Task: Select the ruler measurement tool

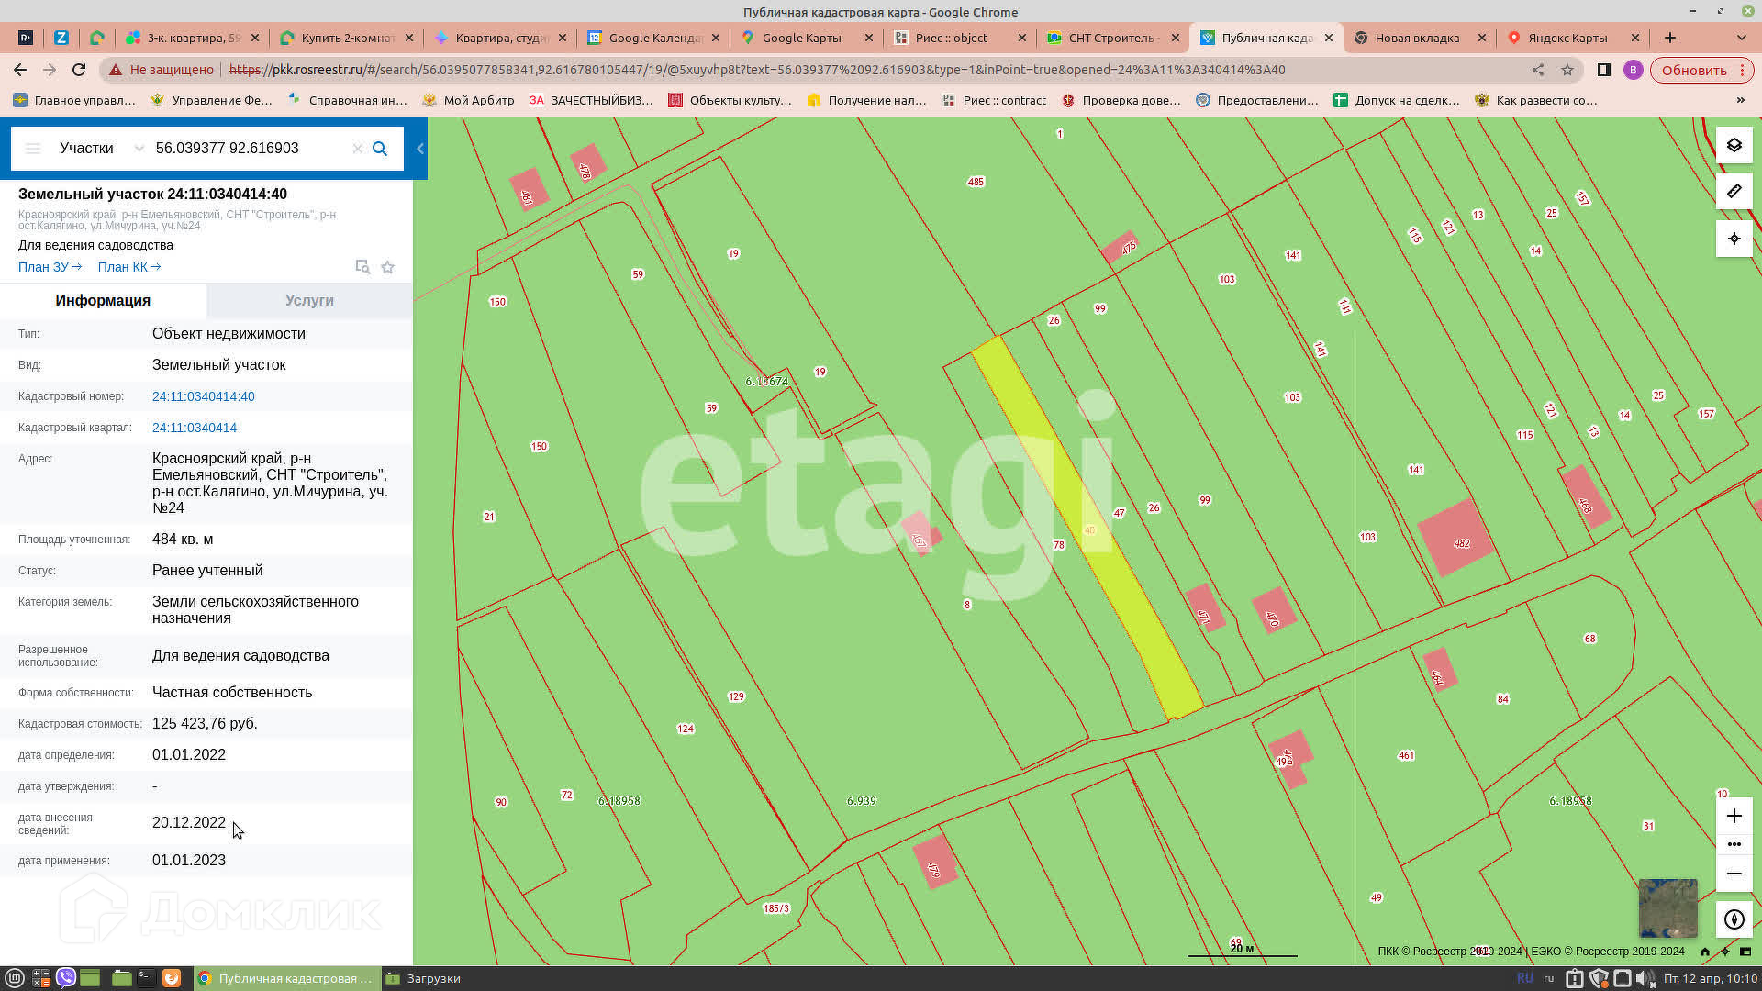Action: pos(1734,192)
